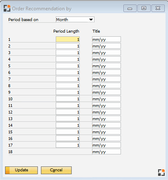The width and height of the screenshot is (168, 180).
Task: Select Title field for row 7
Action: (x=106, y=79)
